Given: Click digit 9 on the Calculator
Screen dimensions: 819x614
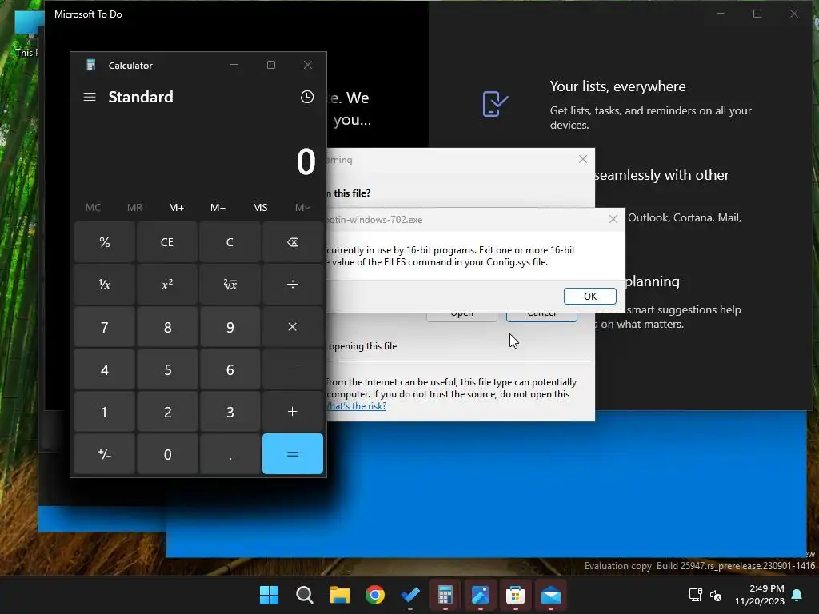Looking at the screenshot, I should click(x=230, y=327).
